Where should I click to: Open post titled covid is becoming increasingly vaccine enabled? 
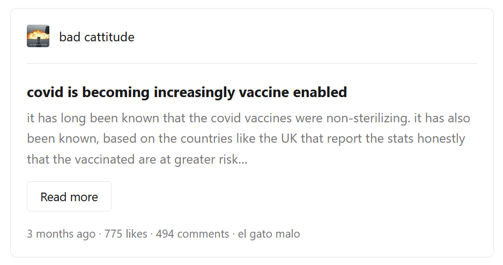pos(187,92)
